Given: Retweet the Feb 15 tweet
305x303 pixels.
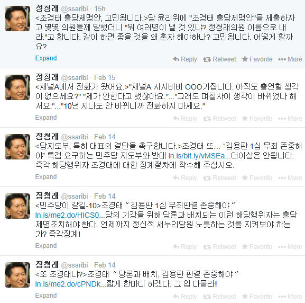Looking at the screenshot, I should click(219, 118).
